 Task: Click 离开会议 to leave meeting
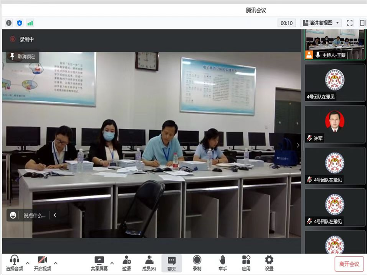click(x=349, y=264)
